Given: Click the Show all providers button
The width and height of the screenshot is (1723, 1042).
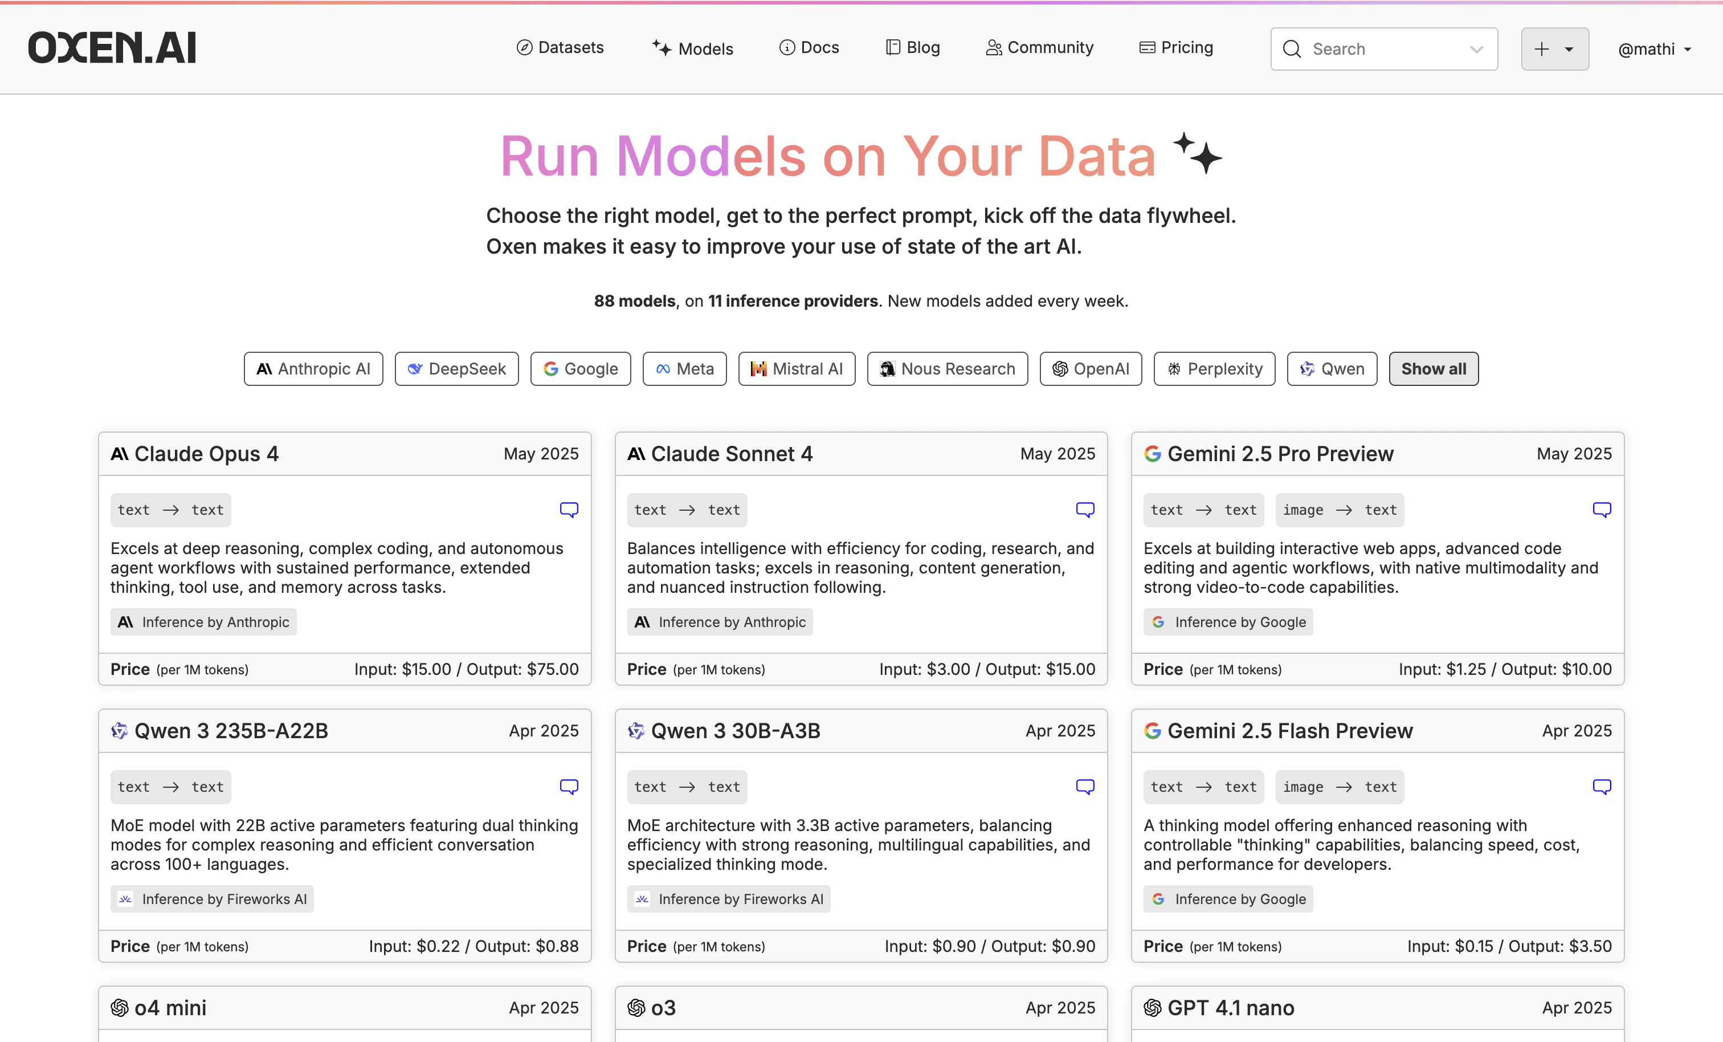Looking at the screenshot, I should (1433, 369).
